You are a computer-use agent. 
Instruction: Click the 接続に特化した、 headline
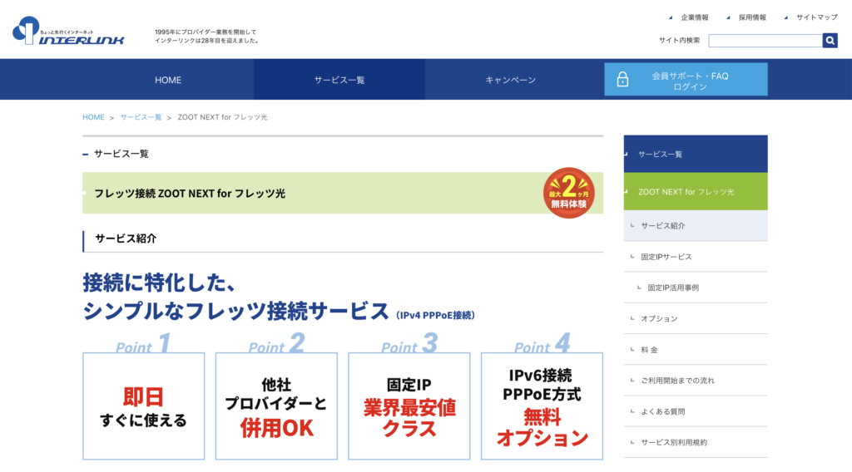click(160, 283)
